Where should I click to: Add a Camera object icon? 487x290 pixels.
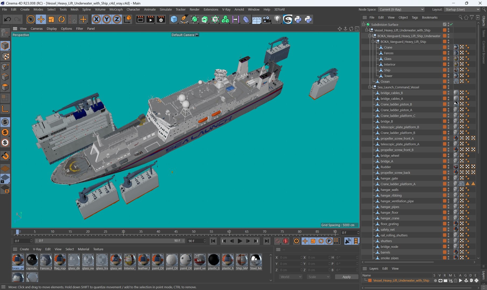267,19
